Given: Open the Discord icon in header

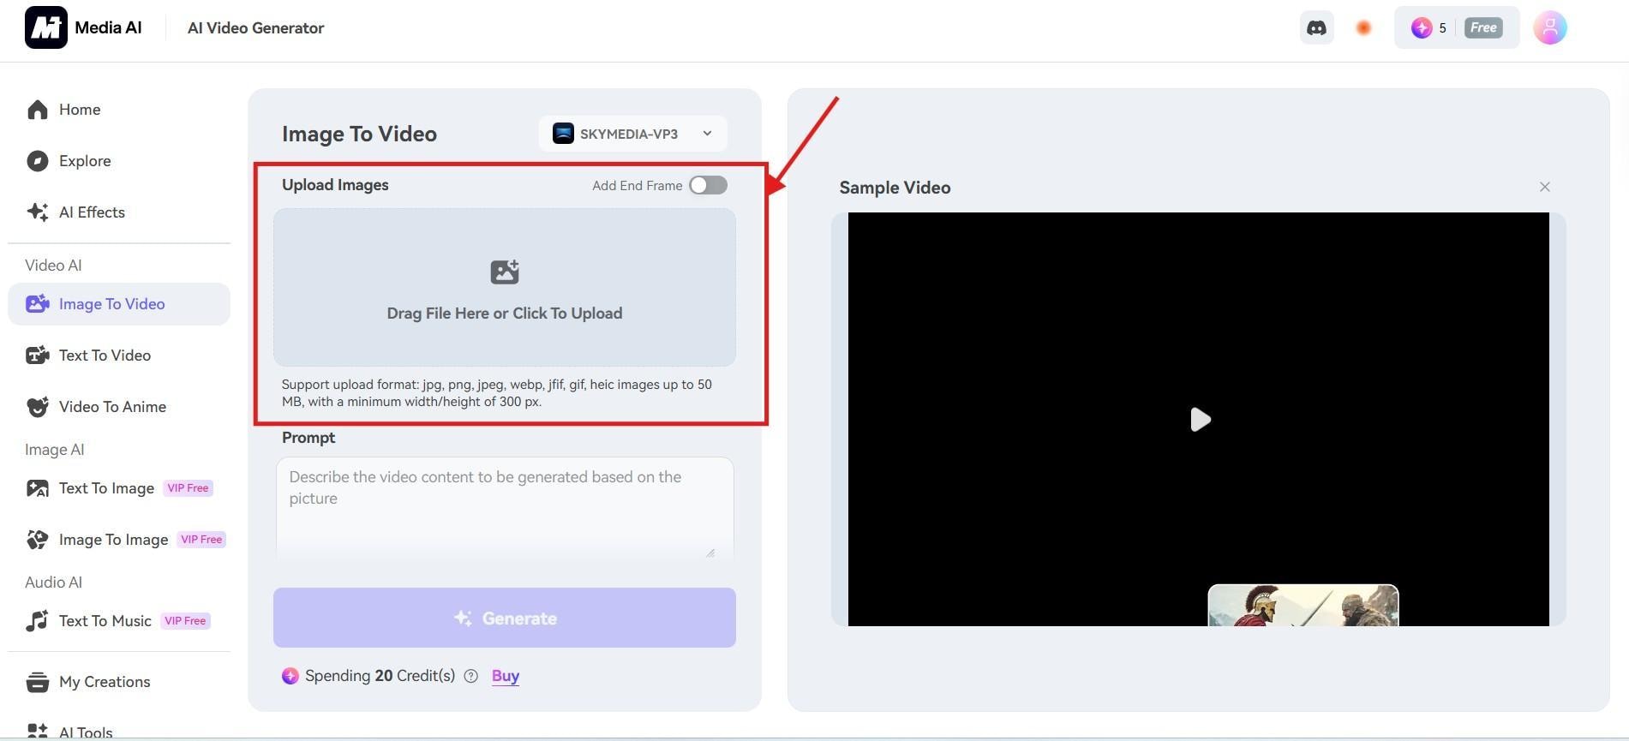Looking at the screenshot, I should [x=1316, y=28].
